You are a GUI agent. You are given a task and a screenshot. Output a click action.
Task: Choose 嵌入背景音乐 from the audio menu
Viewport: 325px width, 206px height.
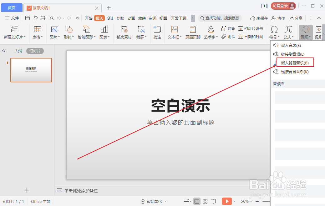click(294, 62)
